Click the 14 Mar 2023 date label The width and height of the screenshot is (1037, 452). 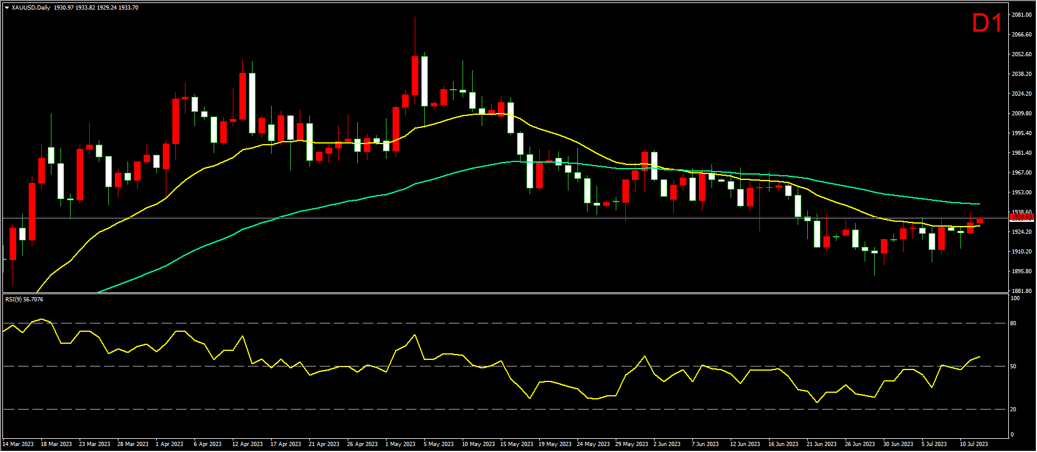point(18,444)
